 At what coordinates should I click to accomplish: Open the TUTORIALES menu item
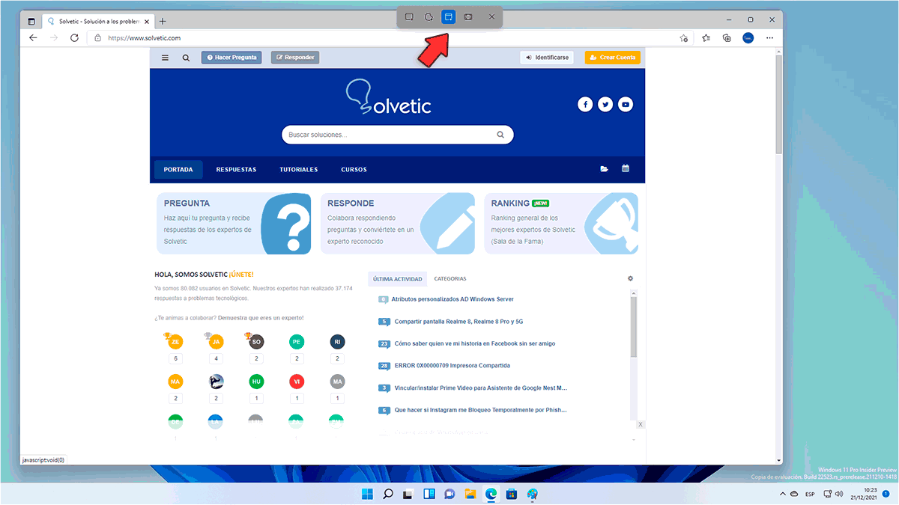299,169
